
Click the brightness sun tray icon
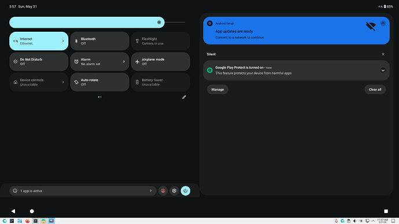(x=361, y=221)
